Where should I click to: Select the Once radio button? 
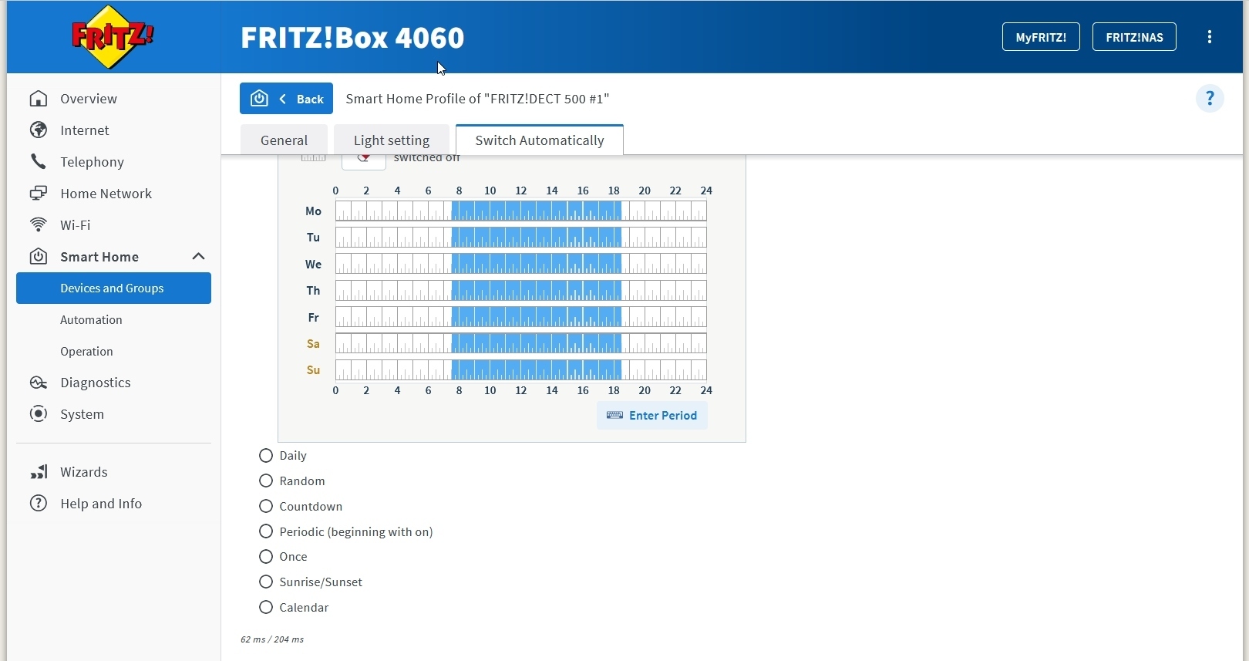click(266, 557)
